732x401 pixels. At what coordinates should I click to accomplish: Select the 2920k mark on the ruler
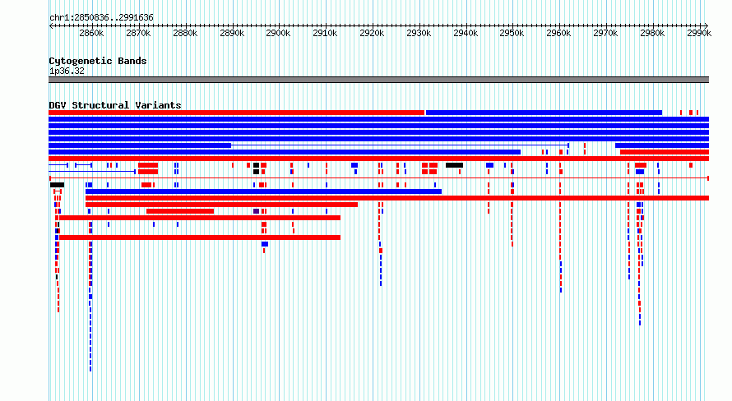[x=372, y=33]
